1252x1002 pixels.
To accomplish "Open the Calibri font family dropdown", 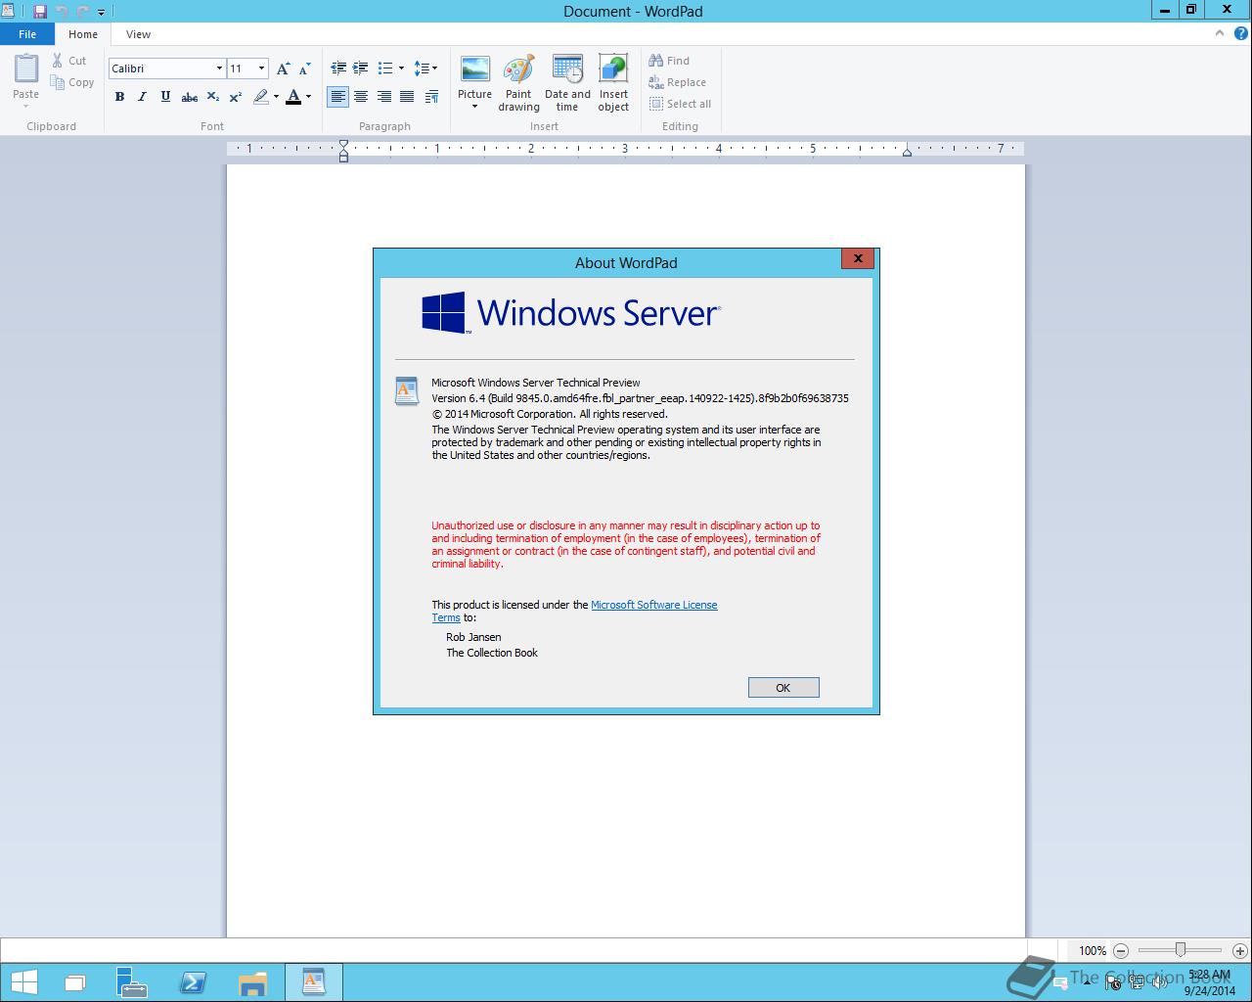I will pos(219,68).
